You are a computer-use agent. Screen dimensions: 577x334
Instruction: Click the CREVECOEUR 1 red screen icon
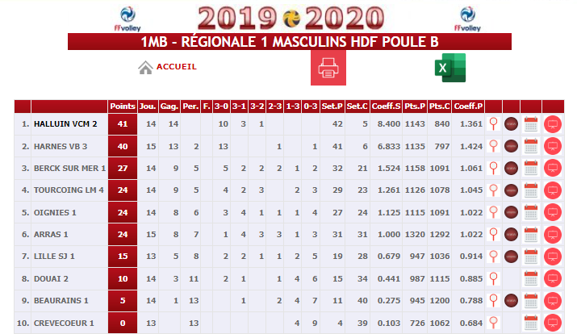[552, 323]
